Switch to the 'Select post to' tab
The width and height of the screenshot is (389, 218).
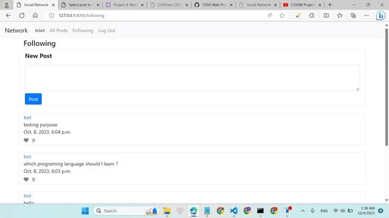tap(80, 5)
